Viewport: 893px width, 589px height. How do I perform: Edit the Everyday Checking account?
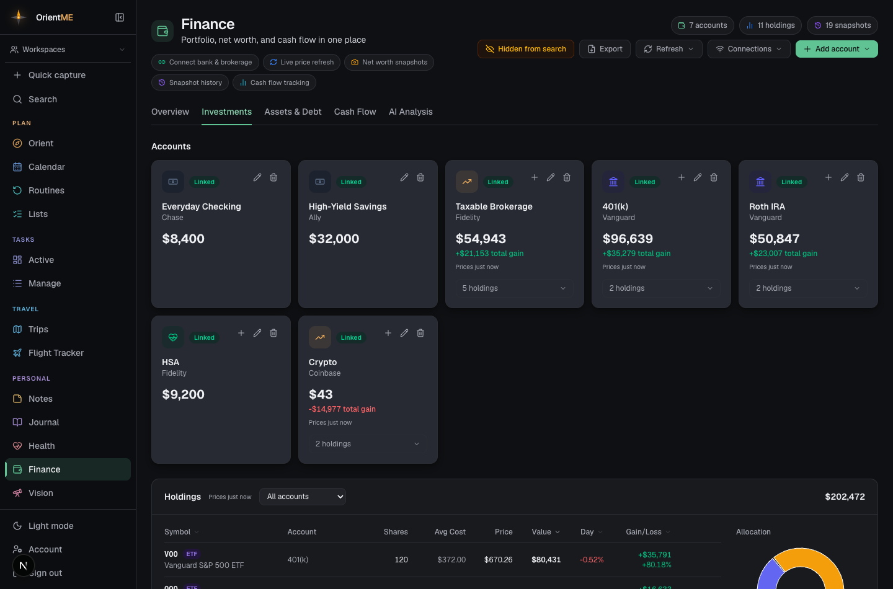tap(257, 177)
